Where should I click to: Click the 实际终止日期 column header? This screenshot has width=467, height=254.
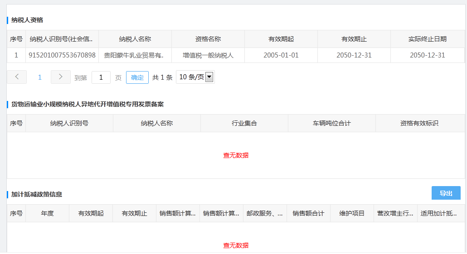coord(427,39)
